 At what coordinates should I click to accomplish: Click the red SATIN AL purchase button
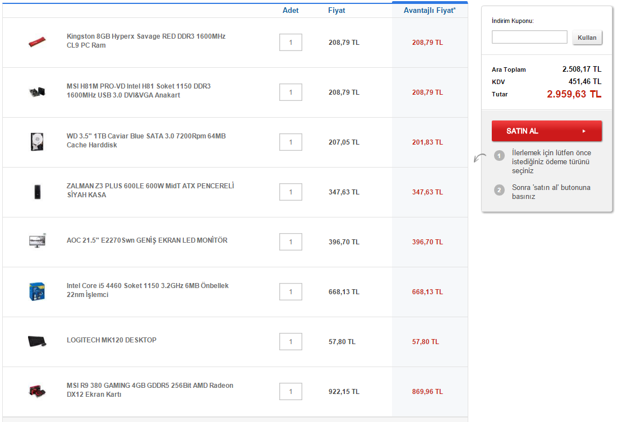point(546,131)
